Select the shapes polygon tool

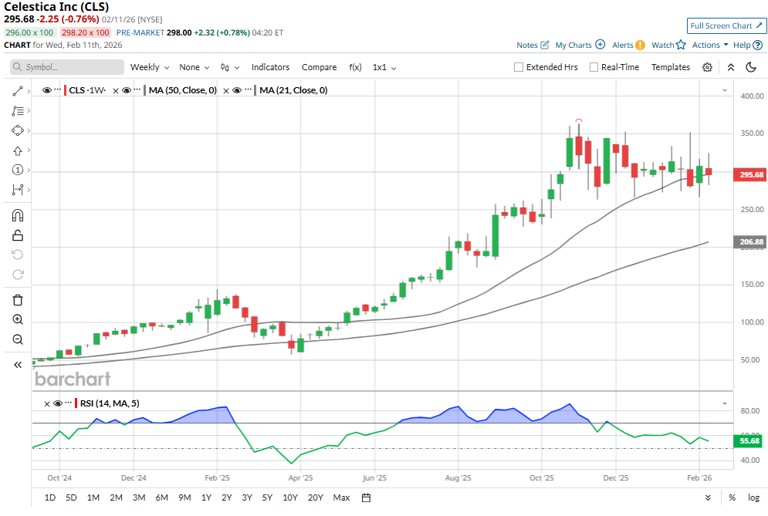(x=18, y=130)
